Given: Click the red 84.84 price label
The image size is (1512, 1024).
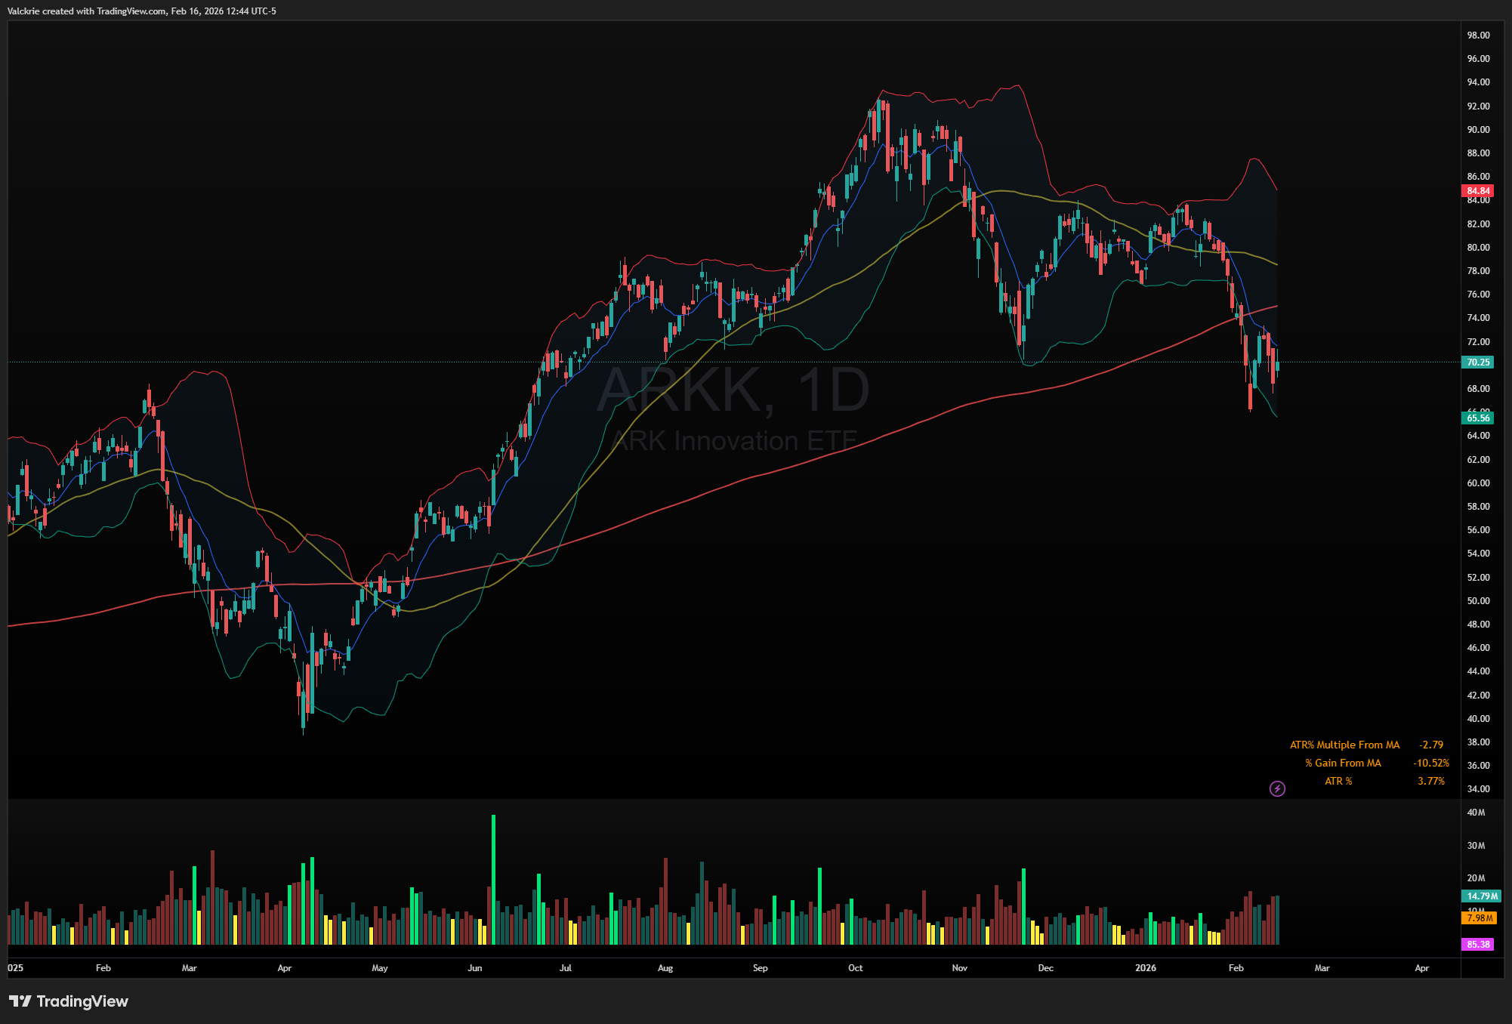Looking at the screenshot, I should 1478,191.
